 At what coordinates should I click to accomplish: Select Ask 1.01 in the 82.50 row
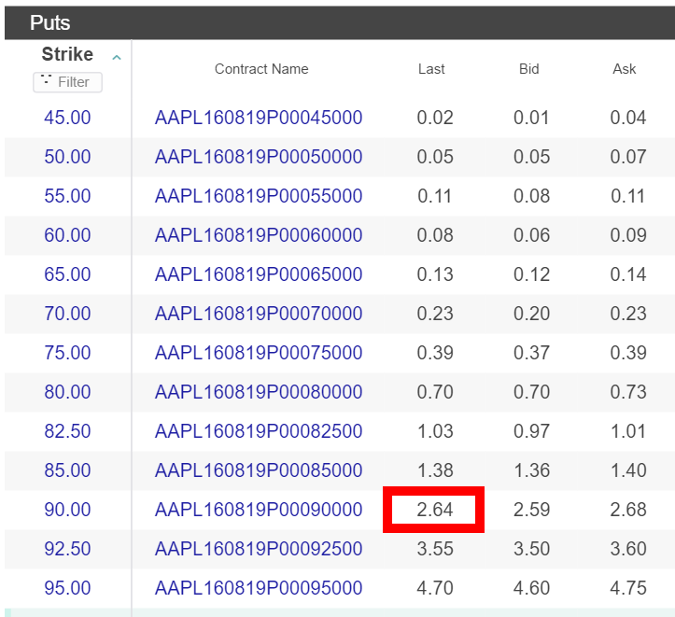point(628,430)
